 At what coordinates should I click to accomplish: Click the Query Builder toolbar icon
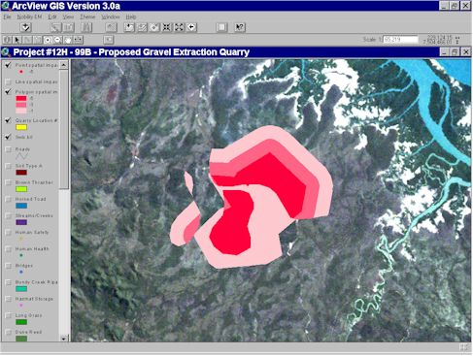point(111,27)
